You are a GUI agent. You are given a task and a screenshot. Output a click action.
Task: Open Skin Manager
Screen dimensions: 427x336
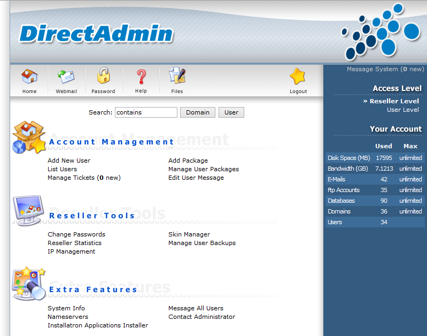pos(189,234)
